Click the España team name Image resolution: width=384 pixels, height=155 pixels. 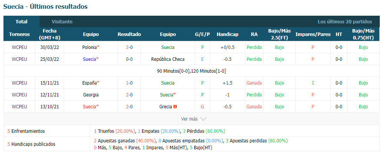pos(89,83)
